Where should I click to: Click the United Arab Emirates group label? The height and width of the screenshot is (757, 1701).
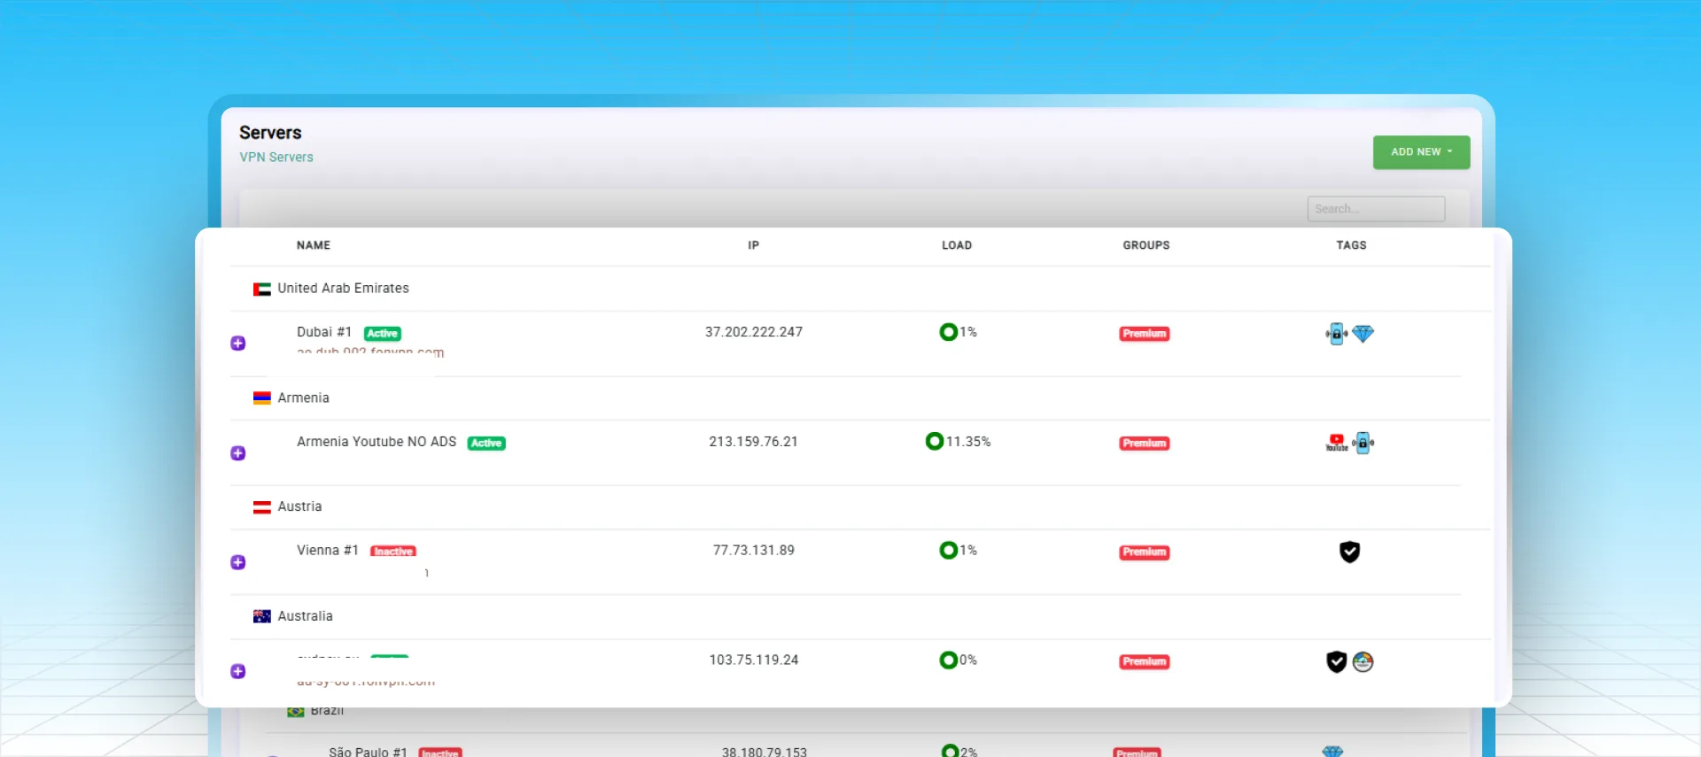pyautogui.click(x=343, y=289)
